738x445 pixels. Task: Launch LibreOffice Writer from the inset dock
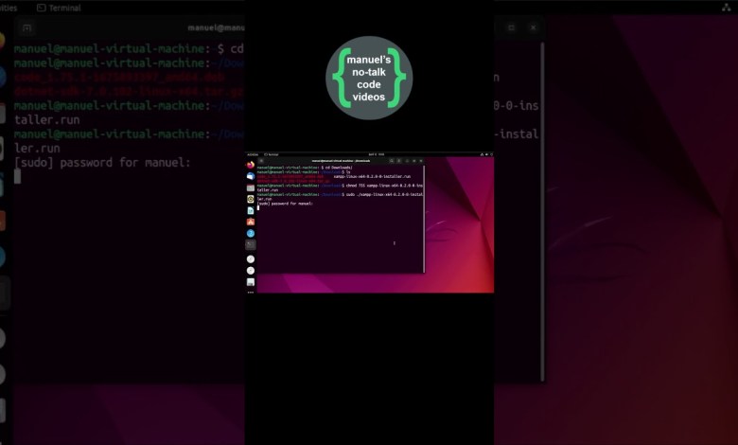251,210
